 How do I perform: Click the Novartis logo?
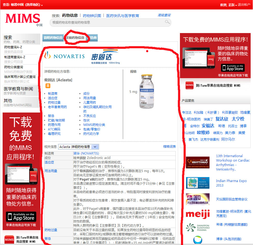tap(64, 56)
